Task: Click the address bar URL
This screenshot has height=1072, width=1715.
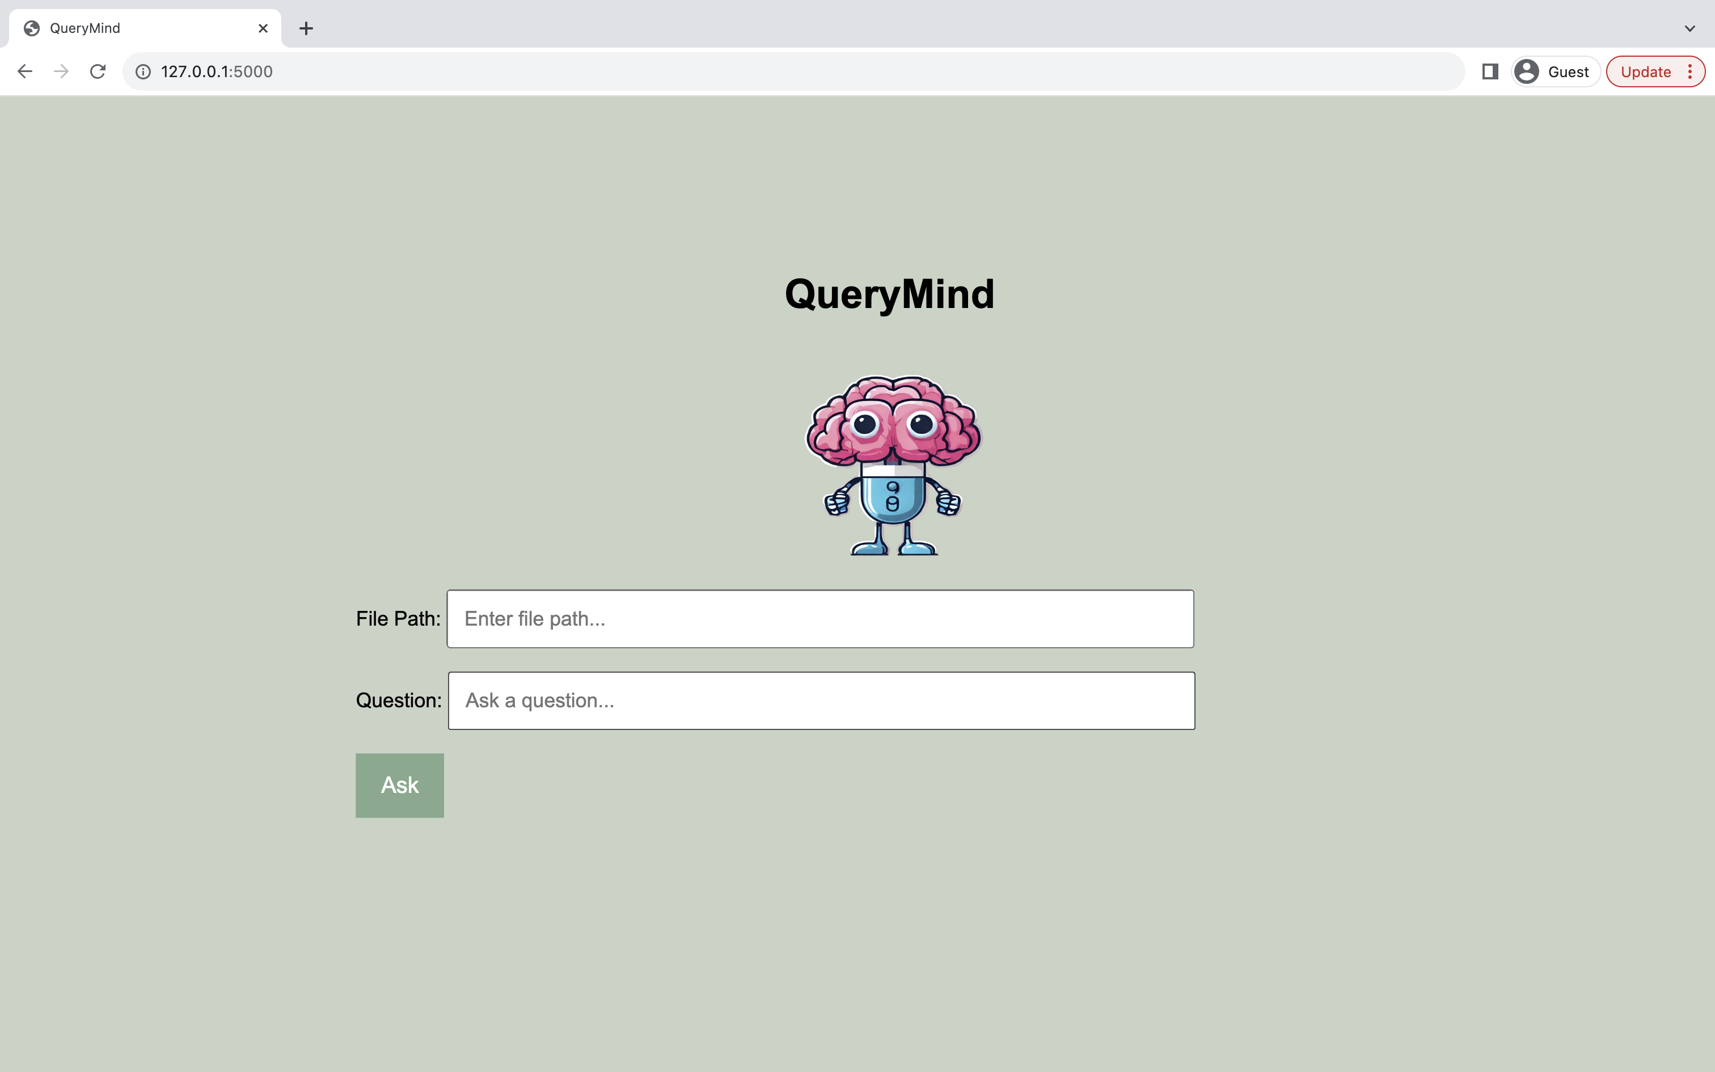Action: coord(216,71)
